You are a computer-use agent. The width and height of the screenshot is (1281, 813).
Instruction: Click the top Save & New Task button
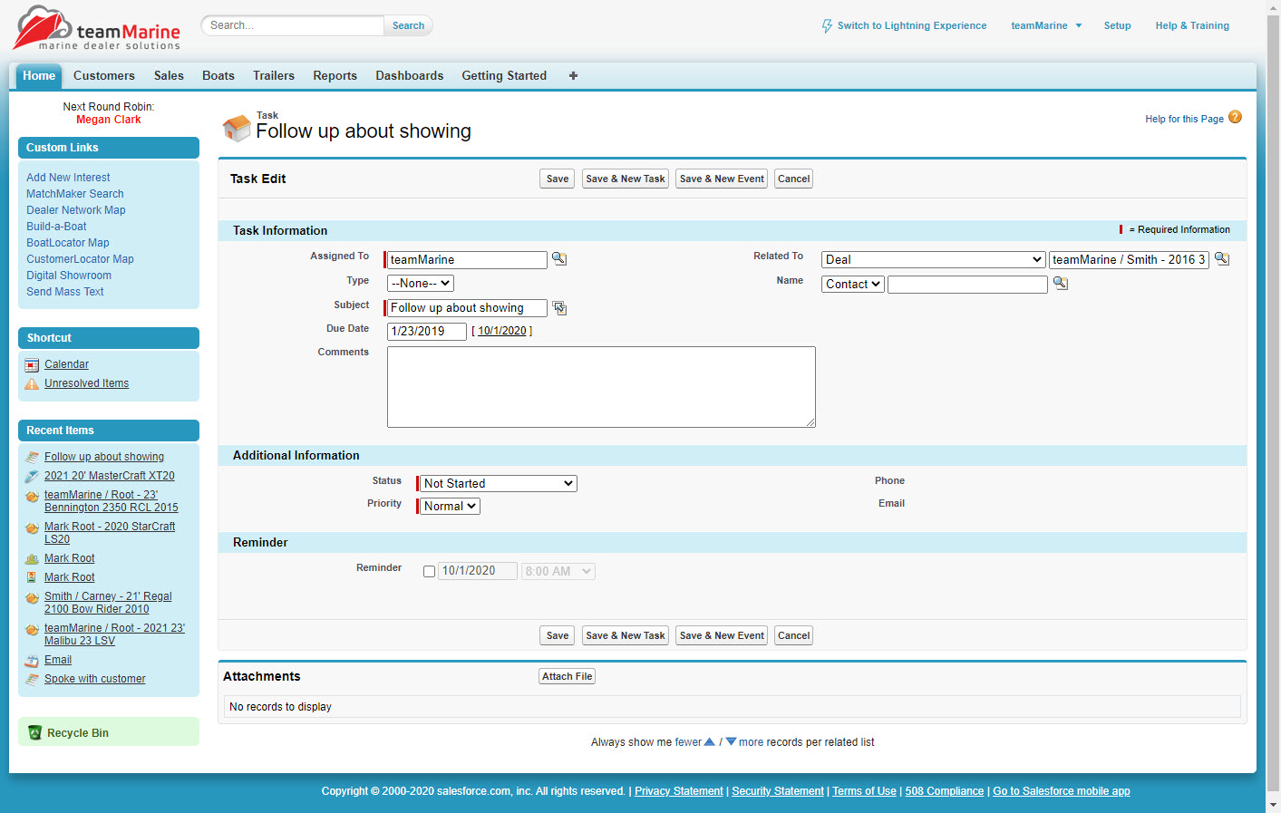point(625,179)
